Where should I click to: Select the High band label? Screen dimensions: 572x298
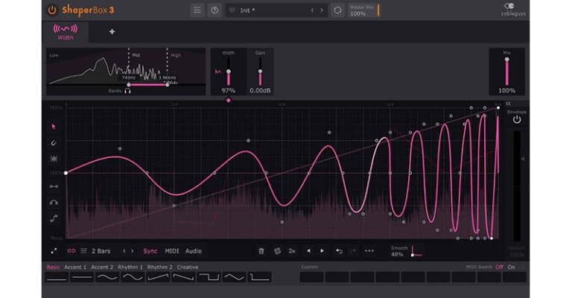pos(176,55)
